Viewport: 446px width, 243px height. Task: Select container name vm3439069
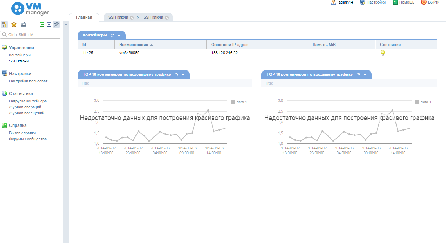(x=129, y=53)
